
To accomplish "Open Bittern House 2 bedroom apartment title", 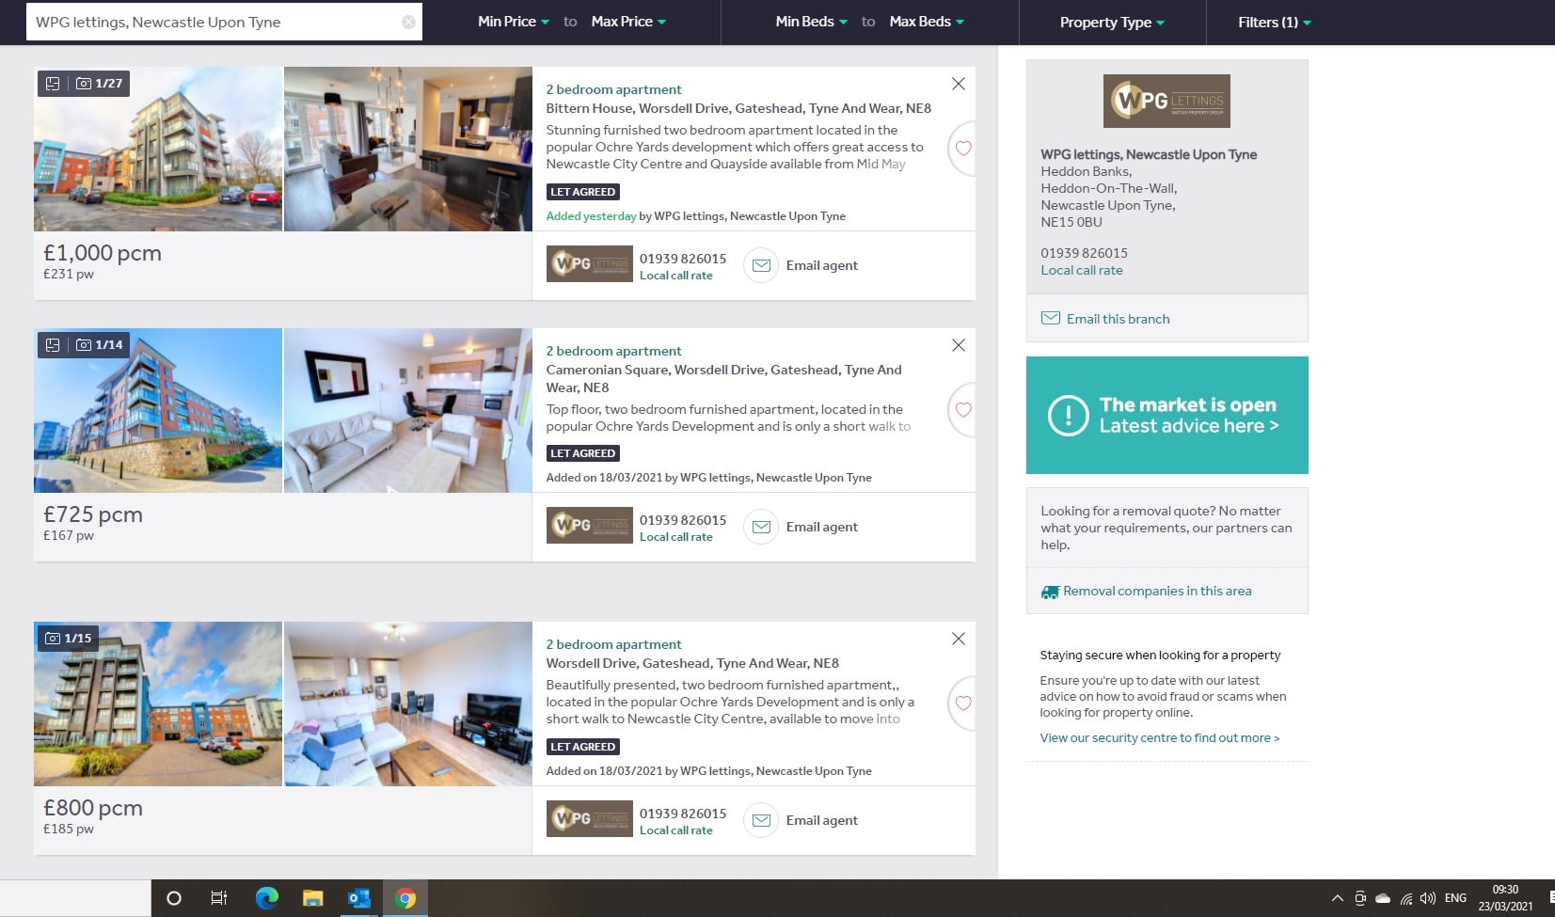I will (613, 89).
